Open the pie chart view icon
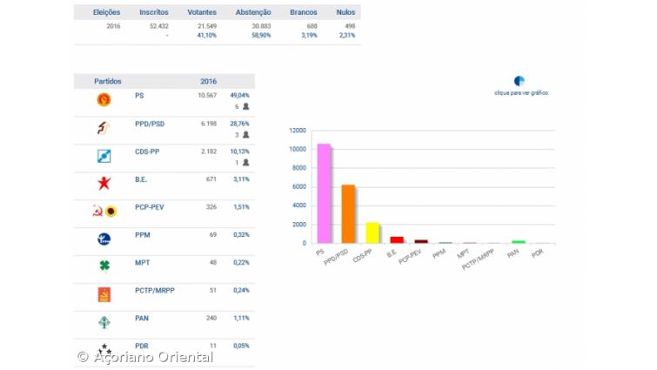 (520, 81)
